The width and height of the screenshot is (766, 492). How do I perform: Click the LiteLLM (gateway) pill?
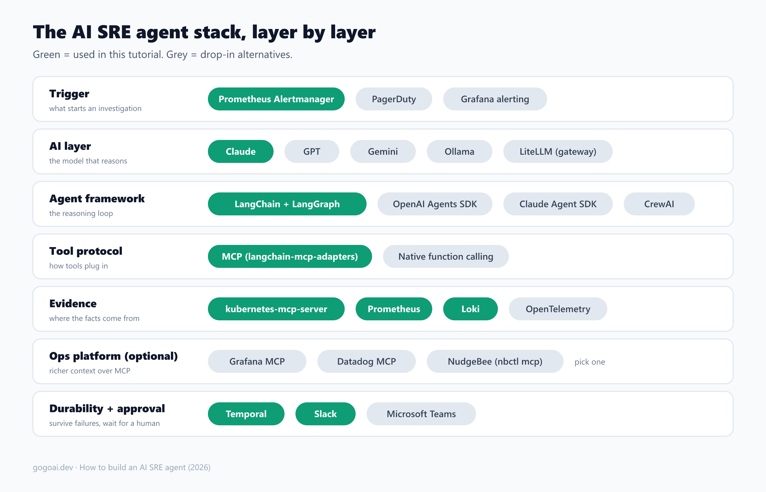tap(558, 151)
